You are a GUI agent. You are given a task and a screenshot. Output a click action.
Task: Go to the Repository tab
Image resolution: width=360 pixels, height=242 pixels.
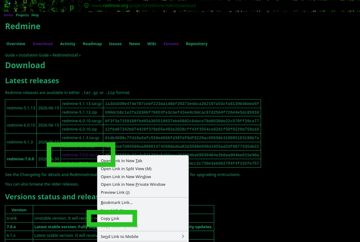(x=197, y=44)
